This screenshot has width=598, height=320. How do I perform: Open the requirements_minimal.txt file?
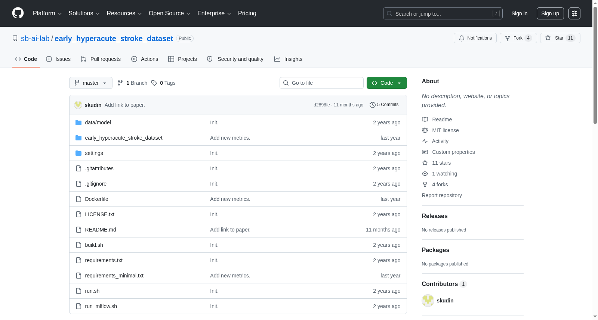pyautogui.click(x=114, y=276)
